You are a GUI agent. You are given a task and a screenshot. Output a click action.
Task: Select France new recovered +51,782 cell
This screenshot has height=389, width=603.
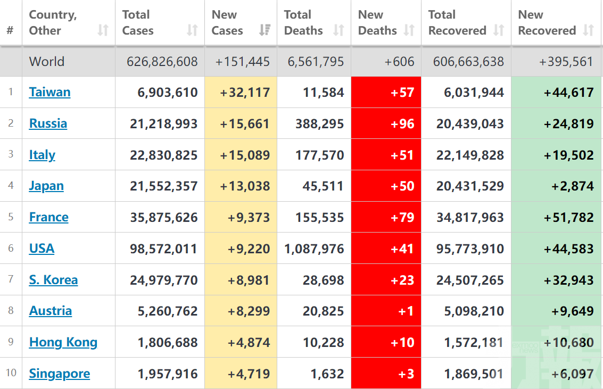click(556, 217)
